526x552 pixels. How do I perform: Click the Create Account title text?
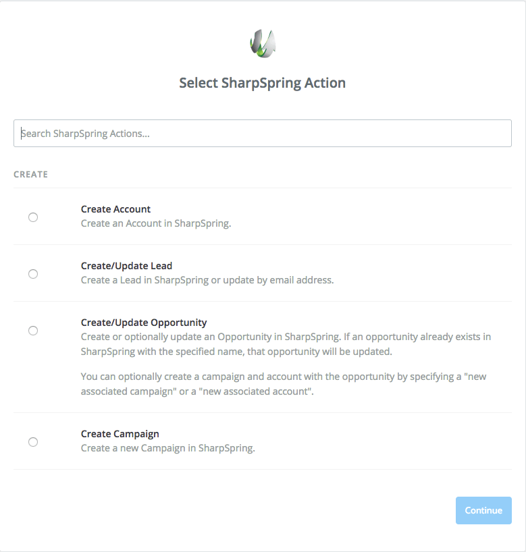pos(115,209)
